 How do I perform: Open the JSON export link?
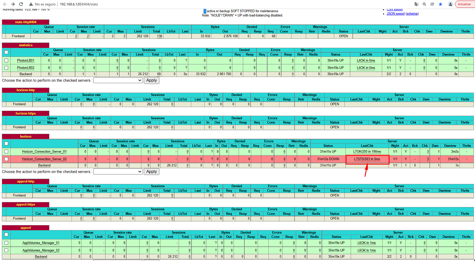pyautogui.click(x=395, y=14)
